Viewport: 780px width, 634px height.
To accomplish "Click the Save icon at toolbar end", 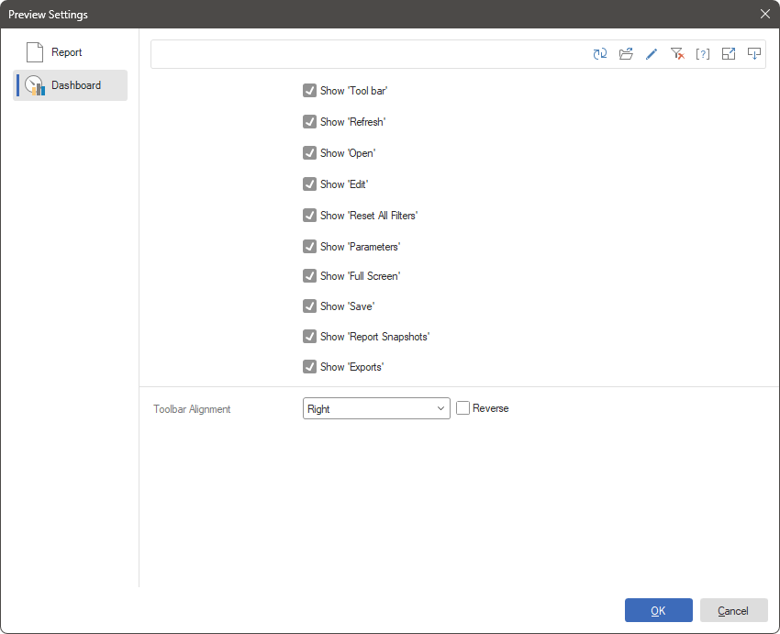I will tap(754, 54).
